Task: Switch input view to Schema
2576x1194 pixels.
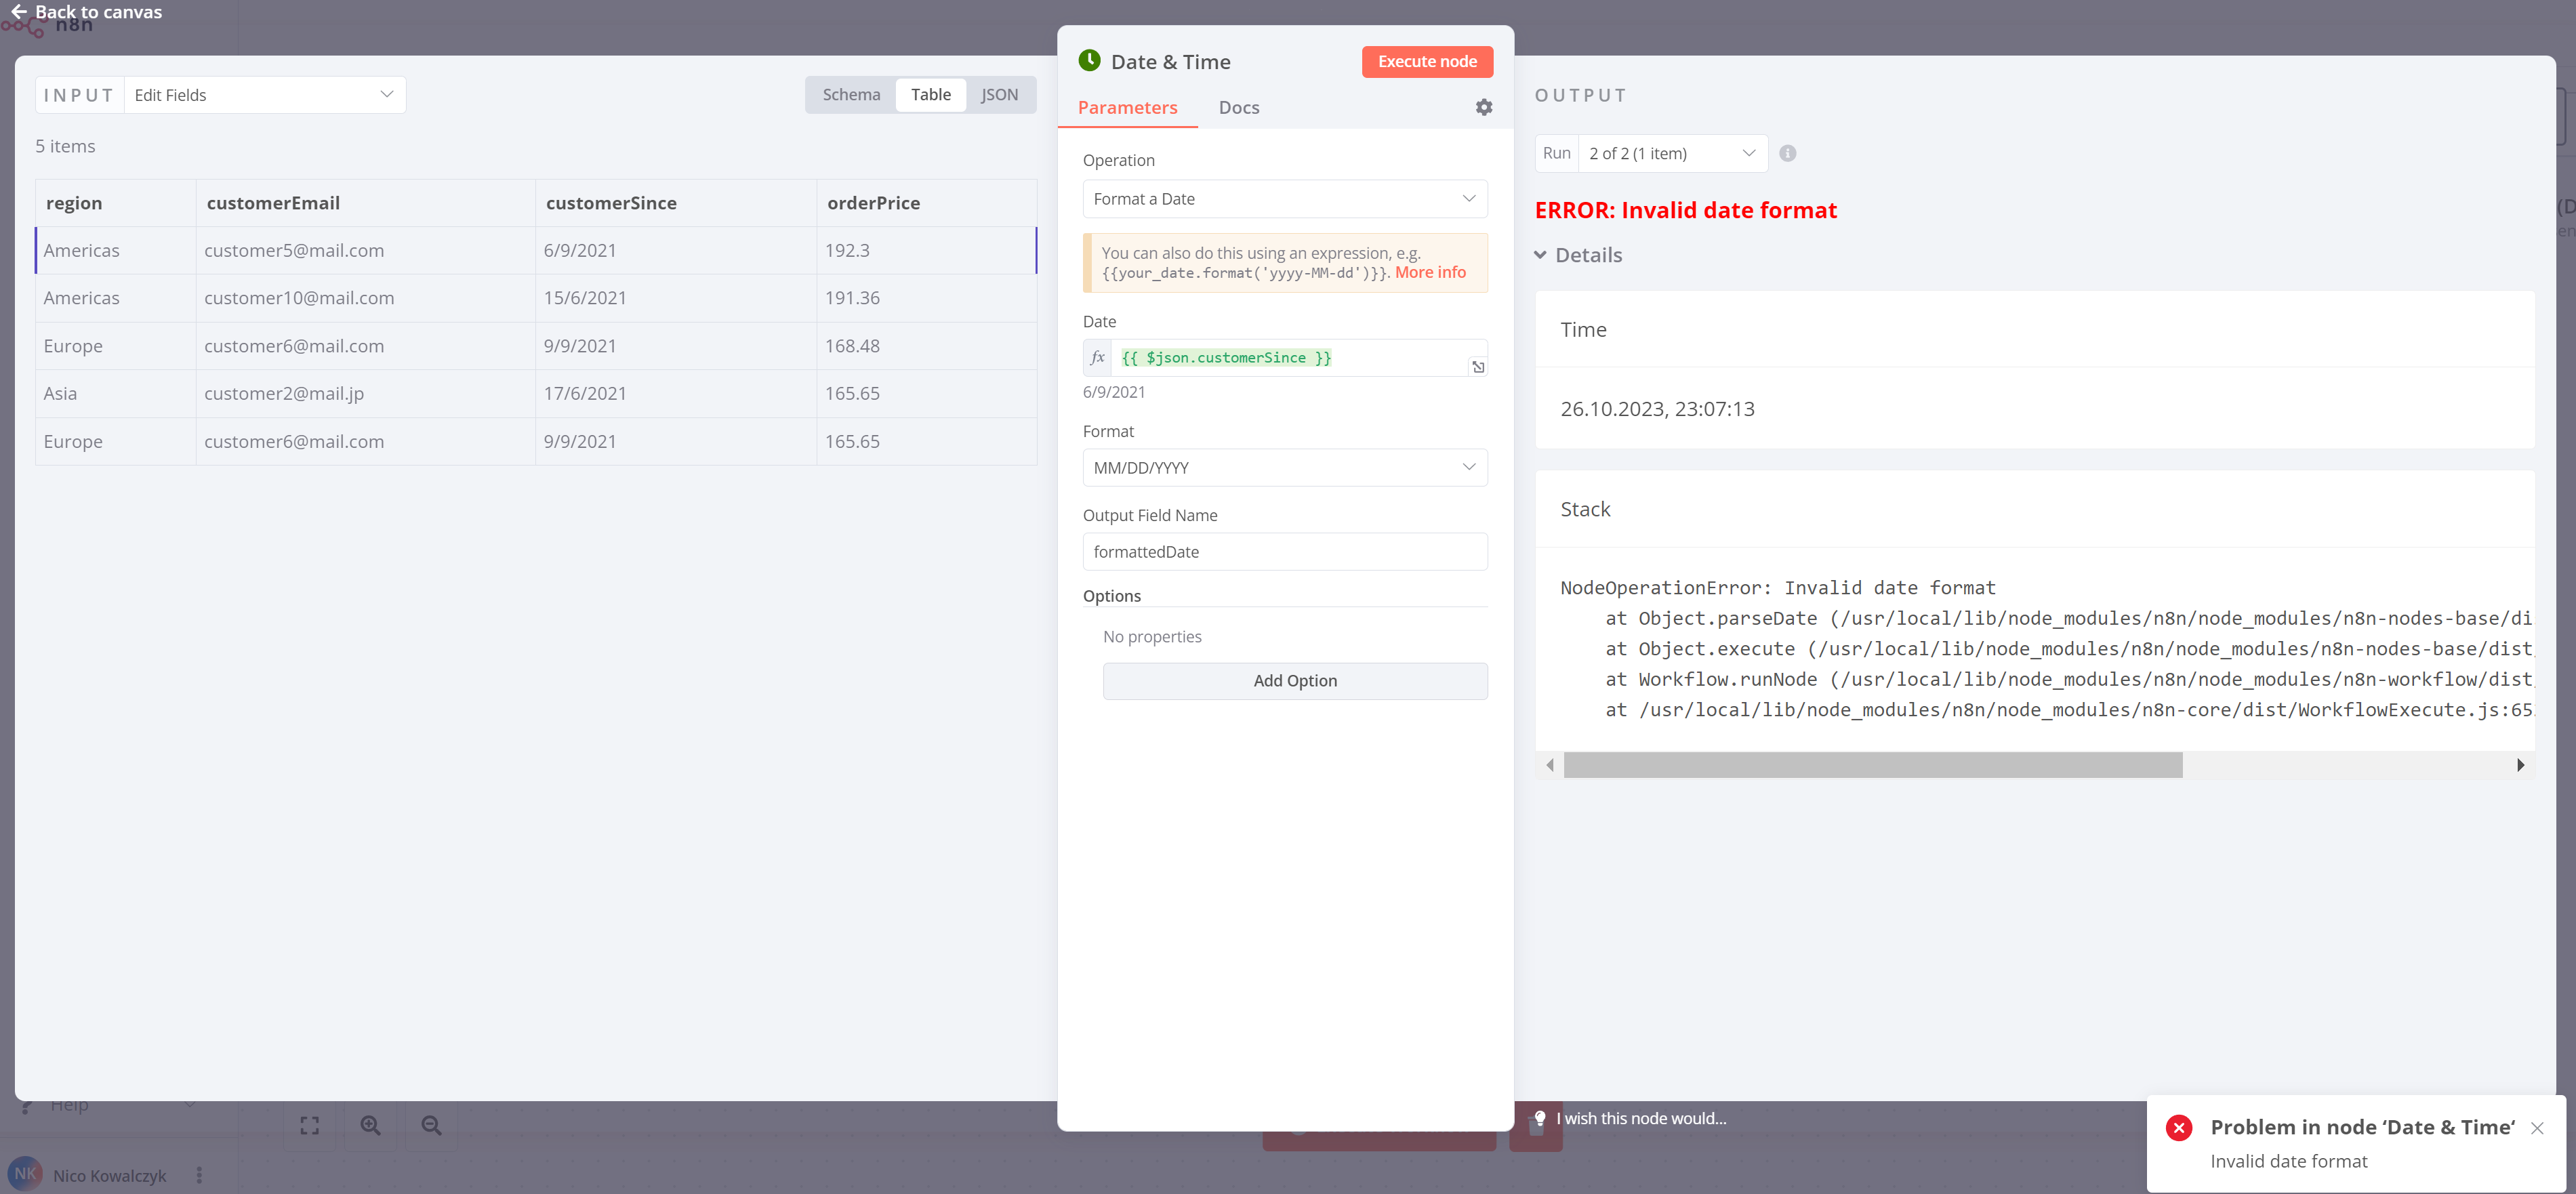Action: pos(851,94)
